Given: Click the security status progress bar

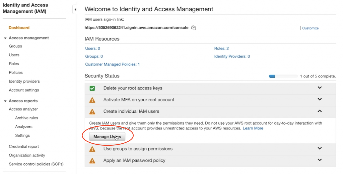Looking at the screenshot, I should [x=283, y=76].
